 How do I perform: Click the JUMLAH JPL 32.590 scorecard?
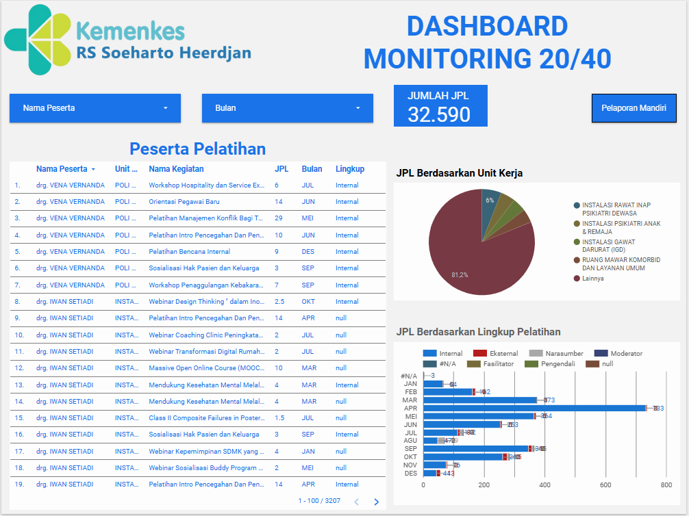[440, 106]
